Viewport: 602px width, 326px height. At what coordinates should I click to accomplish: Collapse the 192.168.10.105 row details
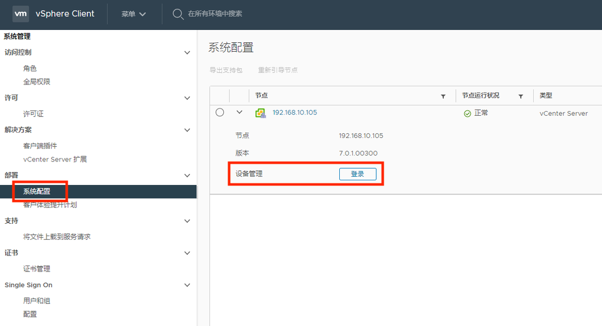pyautogui.click(x=239, y=112)
